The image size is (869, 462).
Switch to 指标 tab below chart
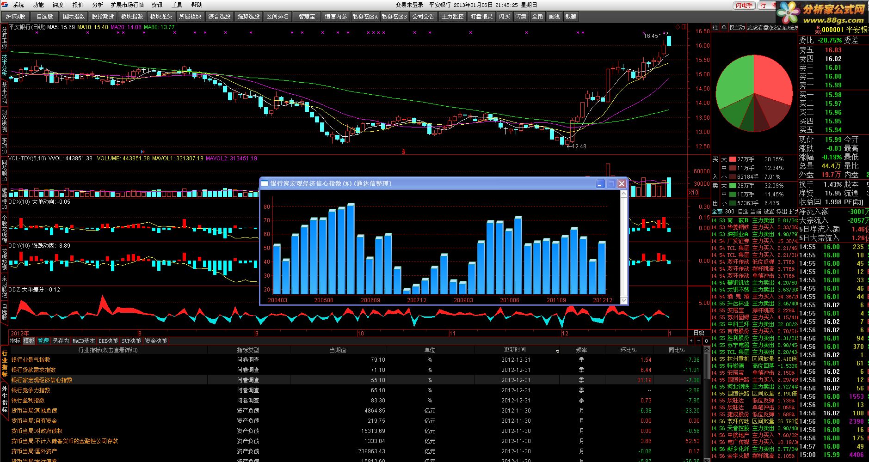pos(15,340)
